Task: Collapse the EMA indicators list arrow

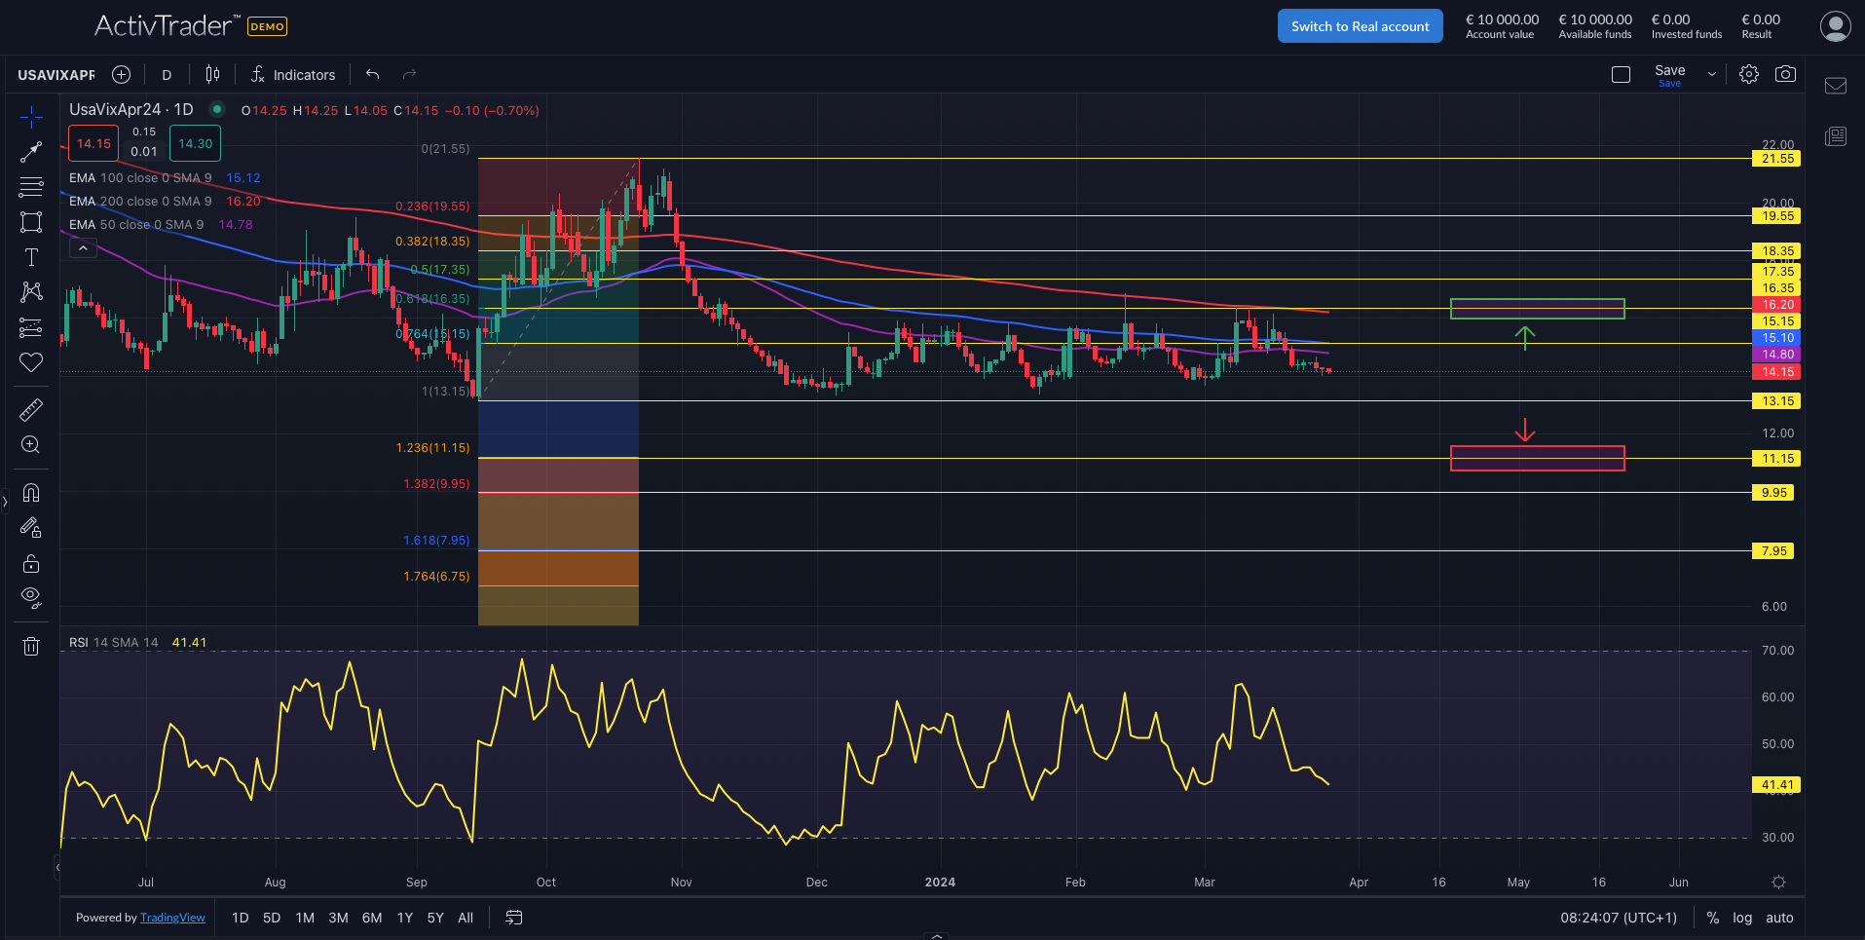Action: tap(83, 246)
